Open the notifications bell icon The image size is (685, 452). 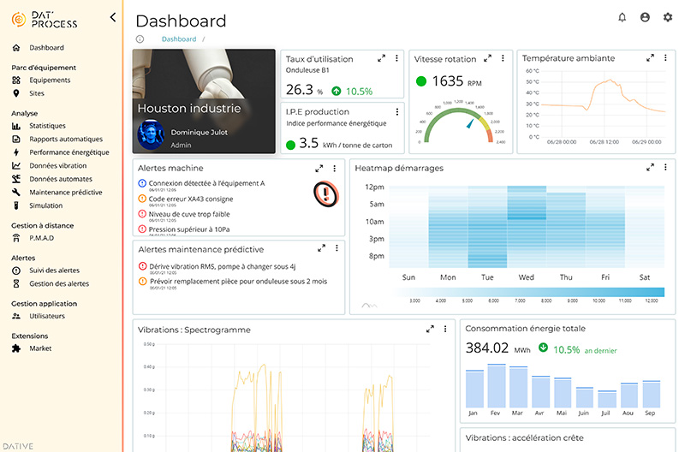coord(622,17)
